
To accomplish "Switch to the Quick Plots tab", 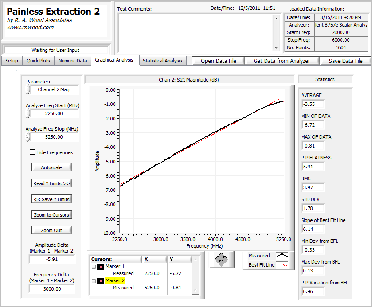I will [38, 61].
